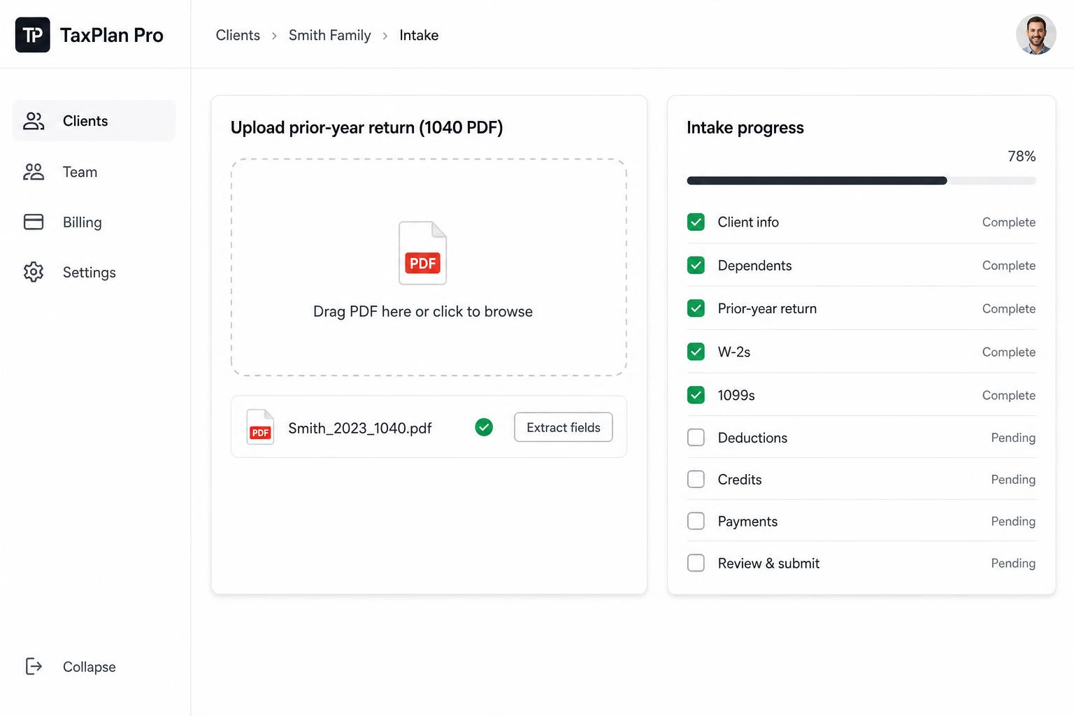
Task: Click the Credits row label
Action: pyautogui.click(x=740, y=480)
